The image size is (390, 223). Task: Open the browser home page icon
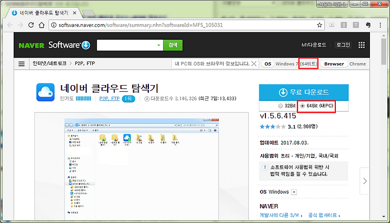pos(42,25)
